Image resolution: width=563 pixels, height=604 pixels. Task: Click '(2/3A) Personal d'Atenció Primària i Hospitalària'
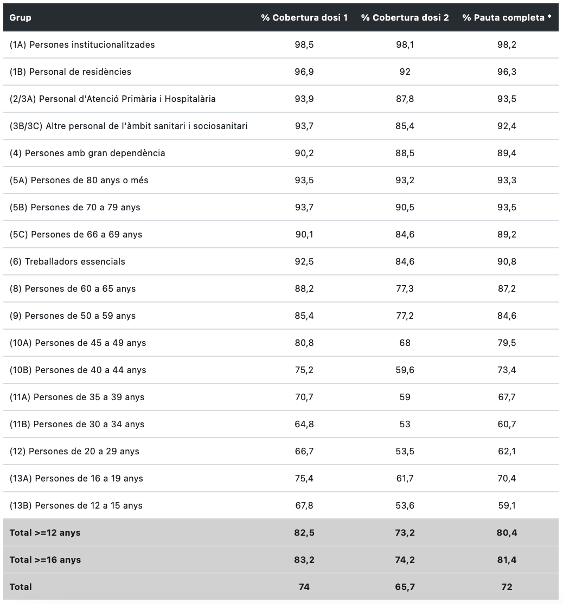(x=113, y=99)
